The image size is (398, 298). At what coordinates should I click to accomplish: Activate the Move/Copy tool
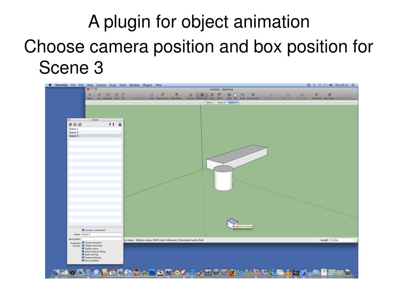point(202,95)
